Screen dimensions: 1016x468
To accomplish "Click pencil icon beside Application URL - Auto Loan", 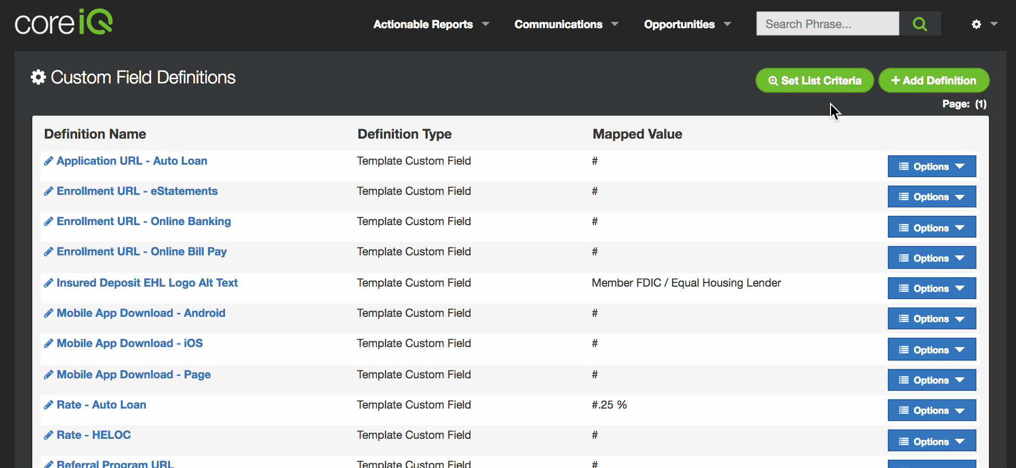I will coord(48,161).
